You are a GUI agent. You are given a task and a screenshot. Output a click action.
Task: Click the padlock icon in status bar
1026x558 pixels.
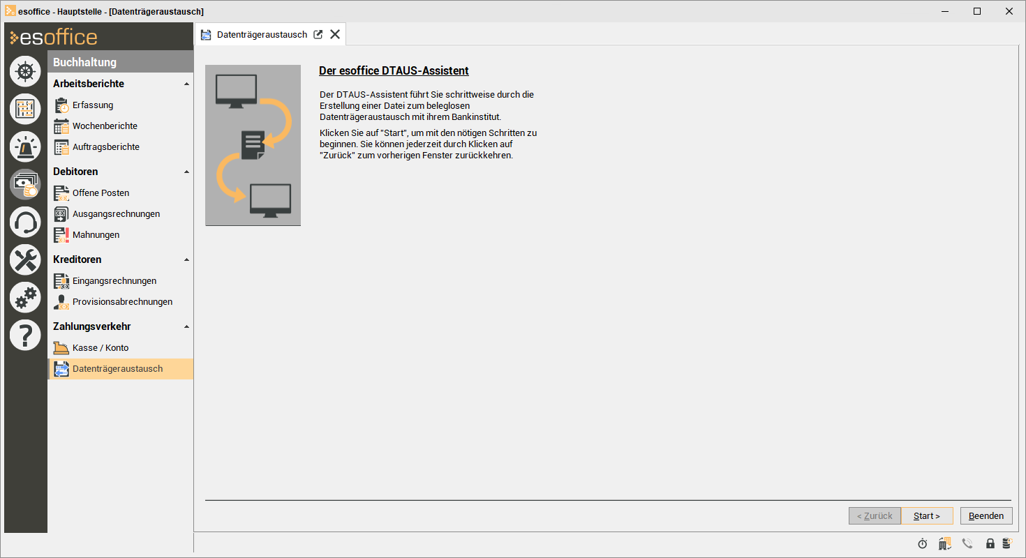[990, 543]
